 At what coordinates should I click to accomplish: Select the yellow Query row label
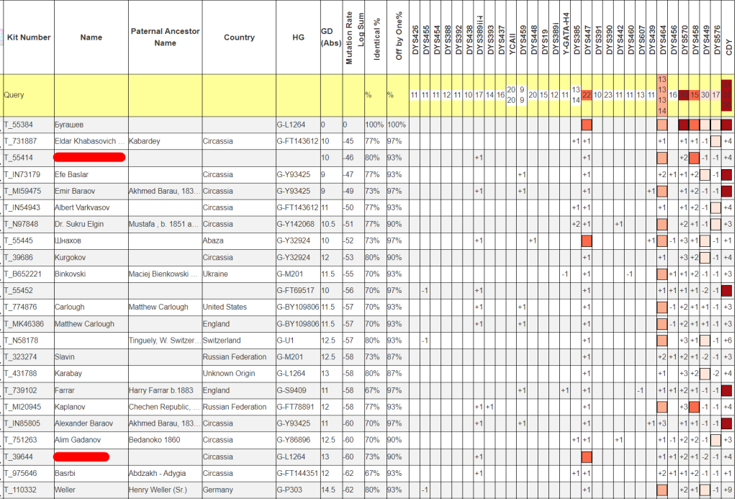[x=14, y=95]
